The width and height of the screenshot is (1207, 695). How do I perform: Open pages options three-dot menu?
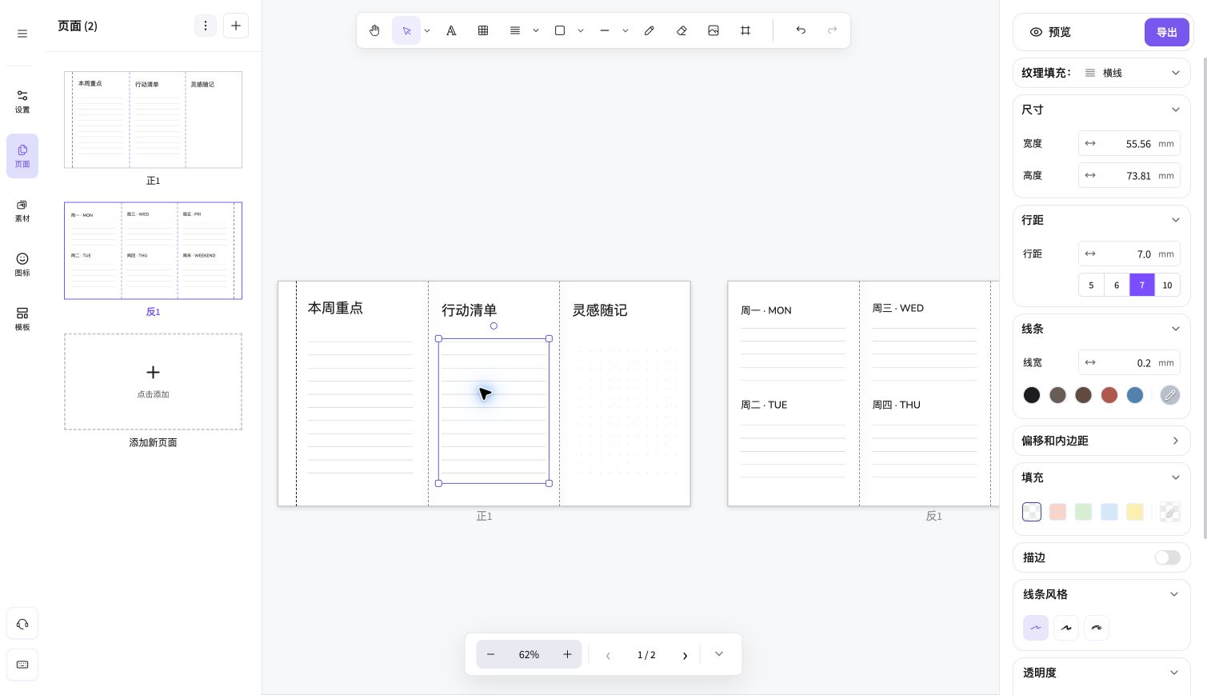click(206, 26)
